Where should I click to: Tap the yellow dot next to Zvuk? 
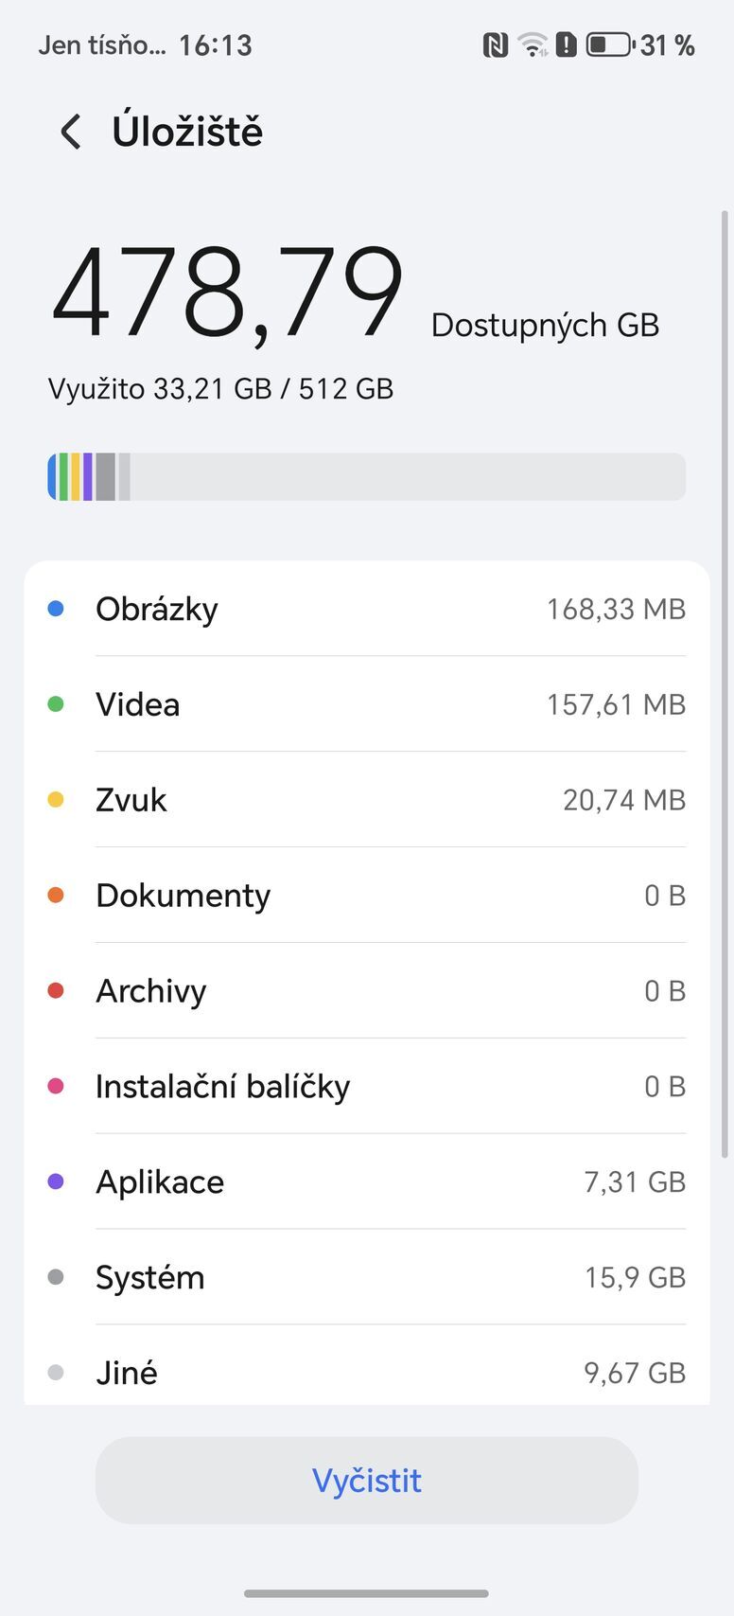(56, 800)
